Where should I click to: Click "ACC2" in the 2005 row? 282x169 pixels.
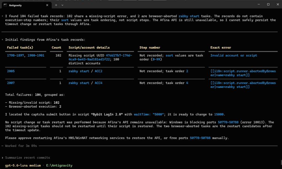[98, 71]
